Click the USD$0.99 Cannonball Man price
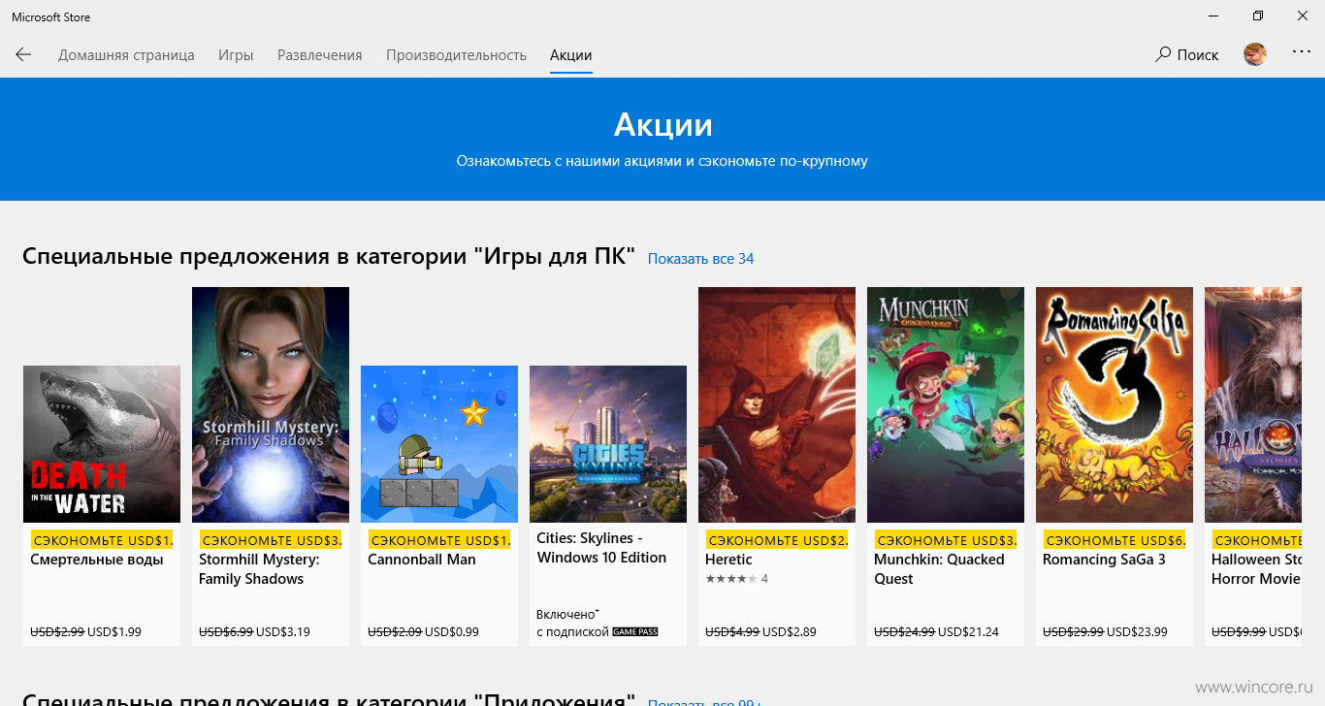This screenshot has height=706, width=1325. click(x=452, y=632)
